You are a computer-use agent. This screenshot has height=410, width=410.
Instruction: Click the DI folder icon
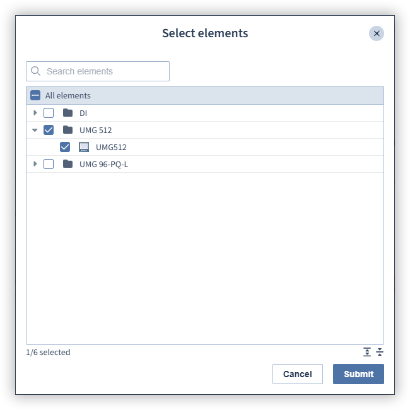pos(67,113)
